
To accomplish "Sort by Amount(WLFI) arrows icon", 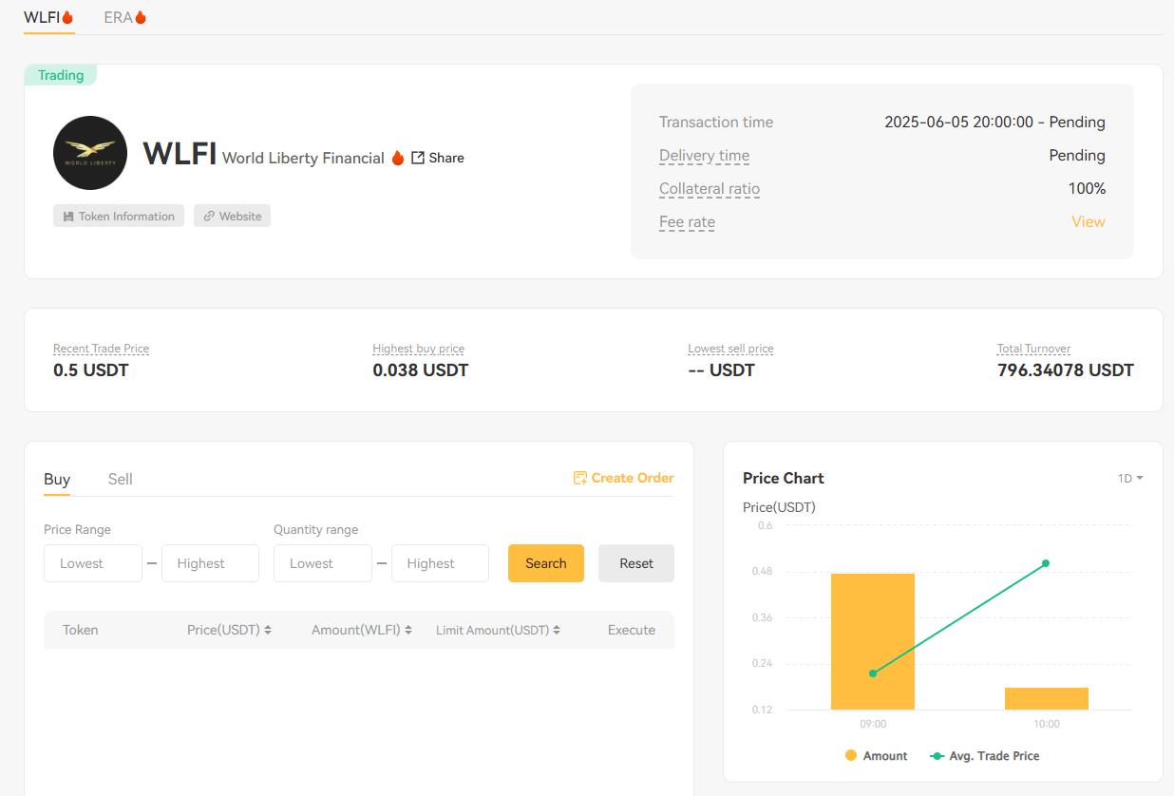I will (407, 630).
